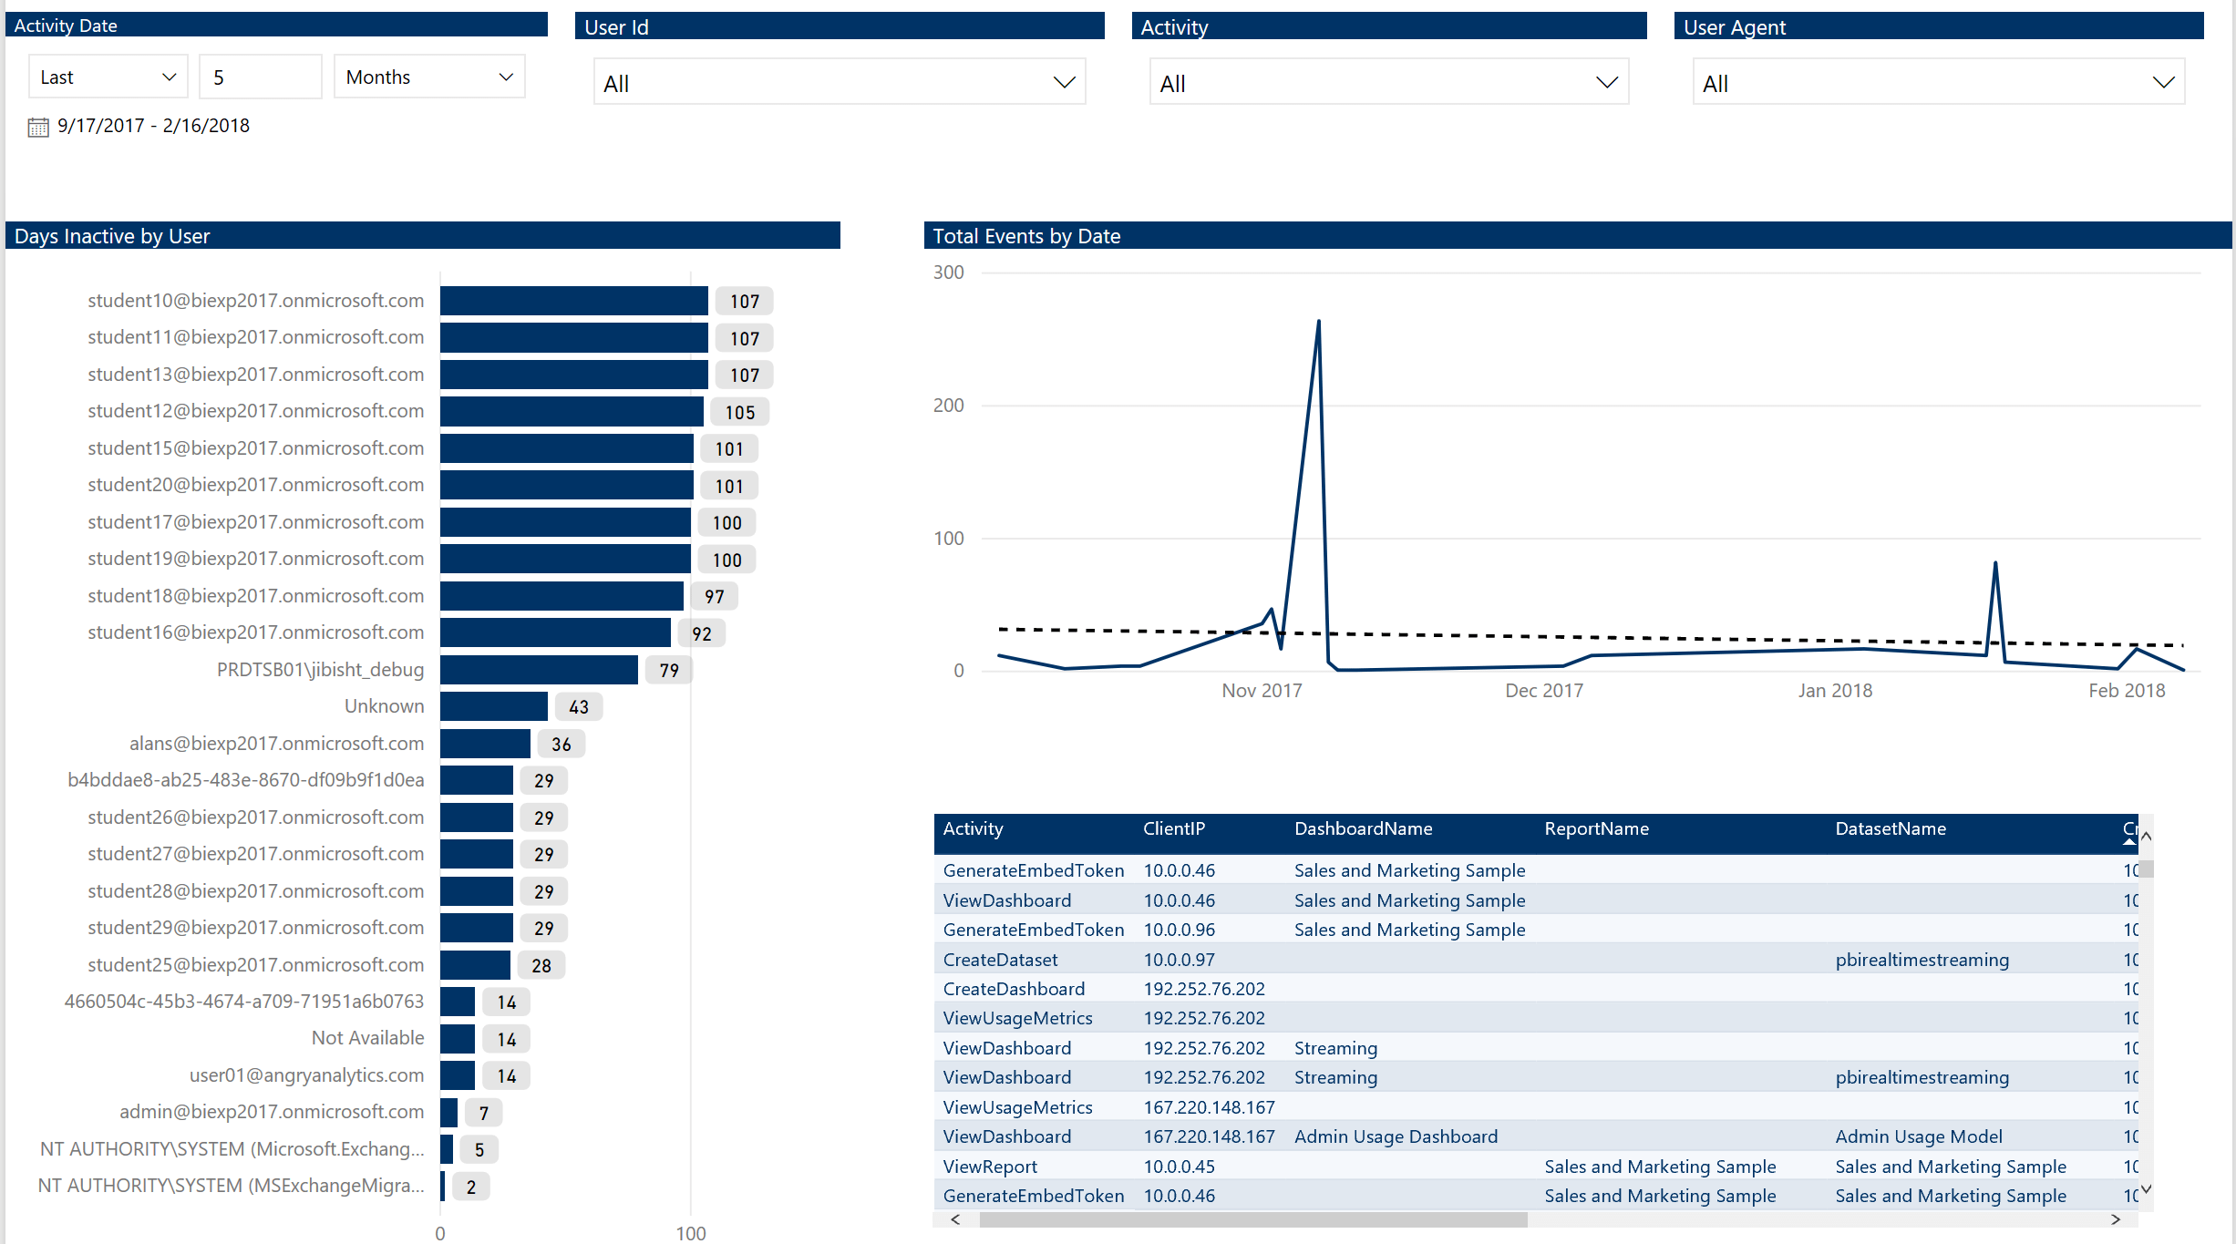Sort table by ClientIP column header
Screen dimensions: 2236x1244
(x=1173, y=829)
